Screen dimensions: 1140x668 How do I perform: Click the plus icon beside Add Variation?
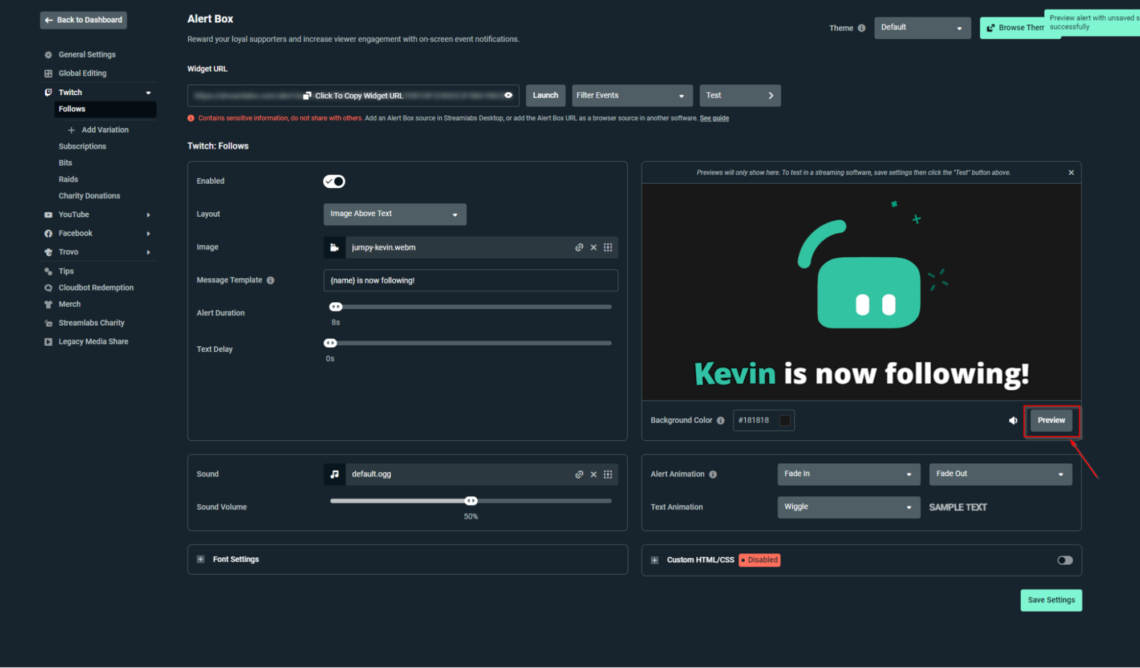tap(71, 131)
